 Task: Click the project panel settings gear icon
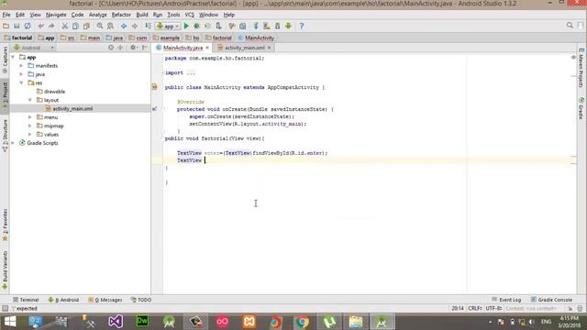click(x=134, y=48)
